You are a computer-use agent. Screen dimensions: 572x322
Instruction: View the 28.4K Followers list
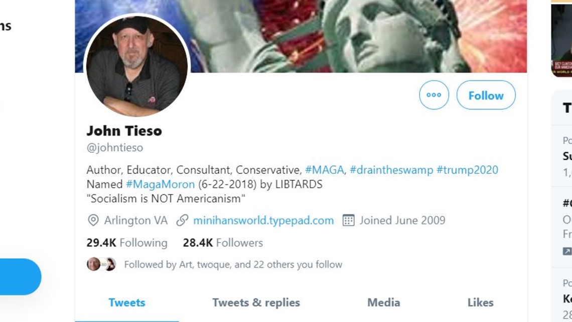tap(223, 243)
